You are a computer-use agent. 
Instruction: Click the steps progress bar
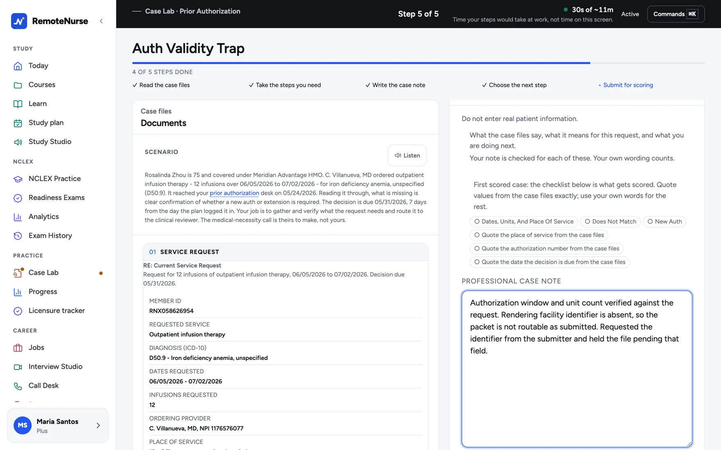[x=418, y=63]
